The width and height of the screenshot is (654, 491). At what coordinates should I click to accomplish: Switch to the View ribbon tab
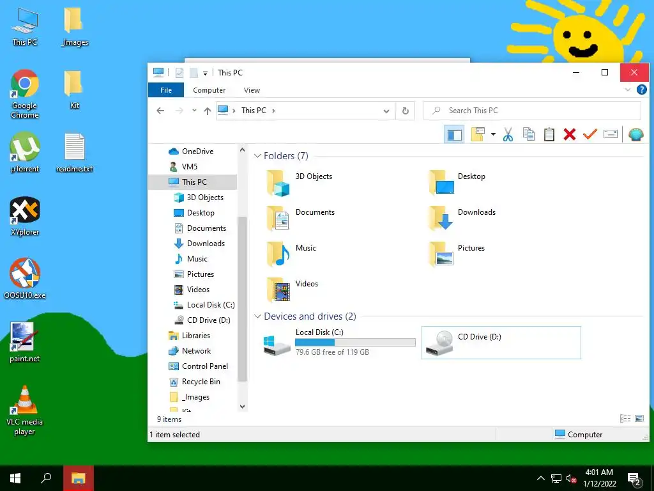(252, 90)
